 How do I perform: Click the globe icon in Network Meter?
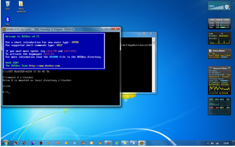coord(229,68)
